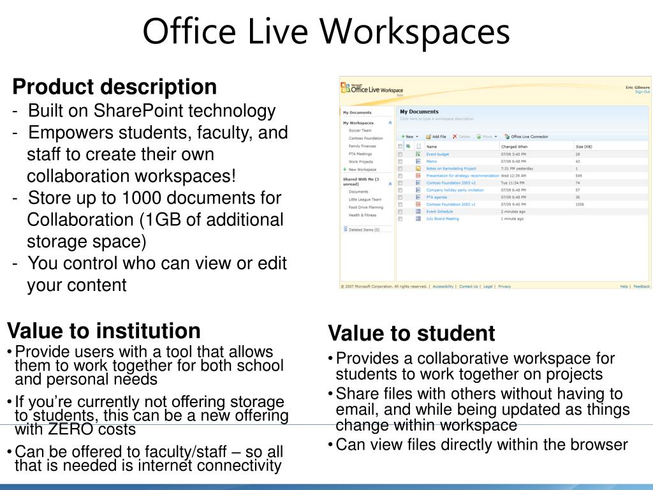
Task: Tick the Event Schedule checkbox
Action: pos(400,212)
